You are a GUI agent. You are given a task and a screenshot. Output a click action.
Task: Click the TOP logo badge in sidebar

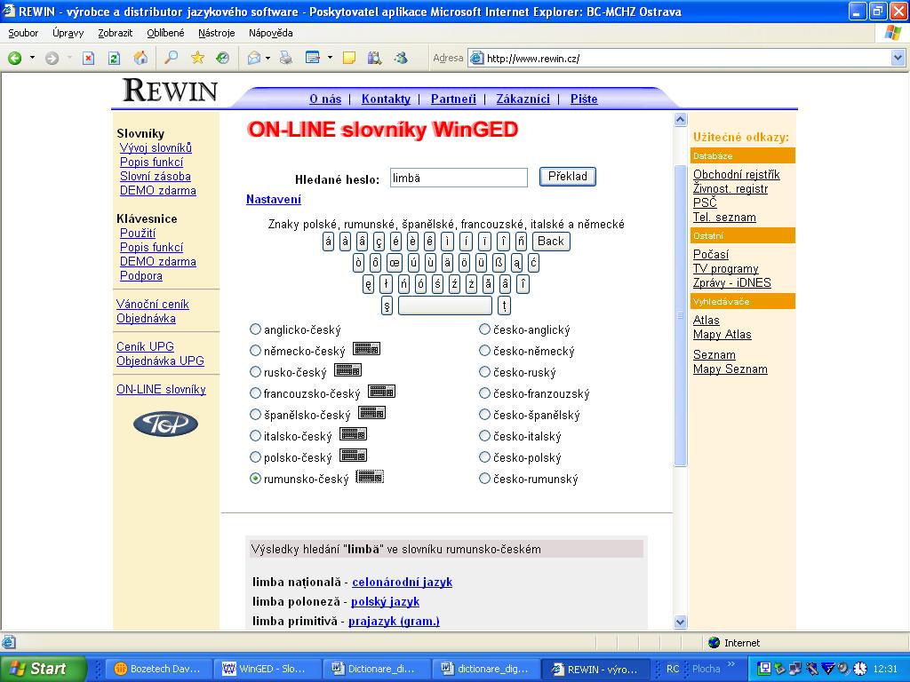(165, 424)
